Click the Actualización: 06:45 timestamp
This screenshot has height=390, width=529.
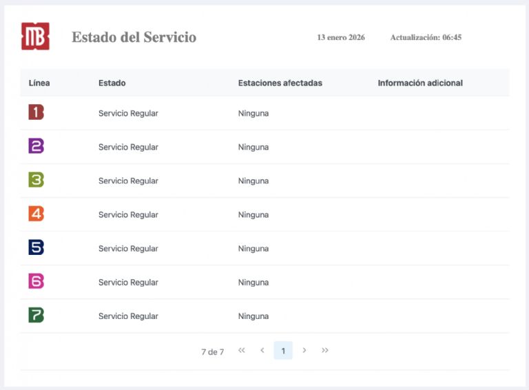tap(426, 37)
